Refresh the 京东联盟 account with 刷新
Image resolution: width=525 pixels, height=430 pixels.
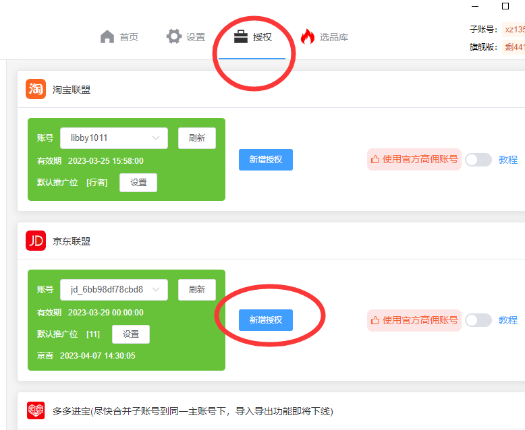point(197,290)
